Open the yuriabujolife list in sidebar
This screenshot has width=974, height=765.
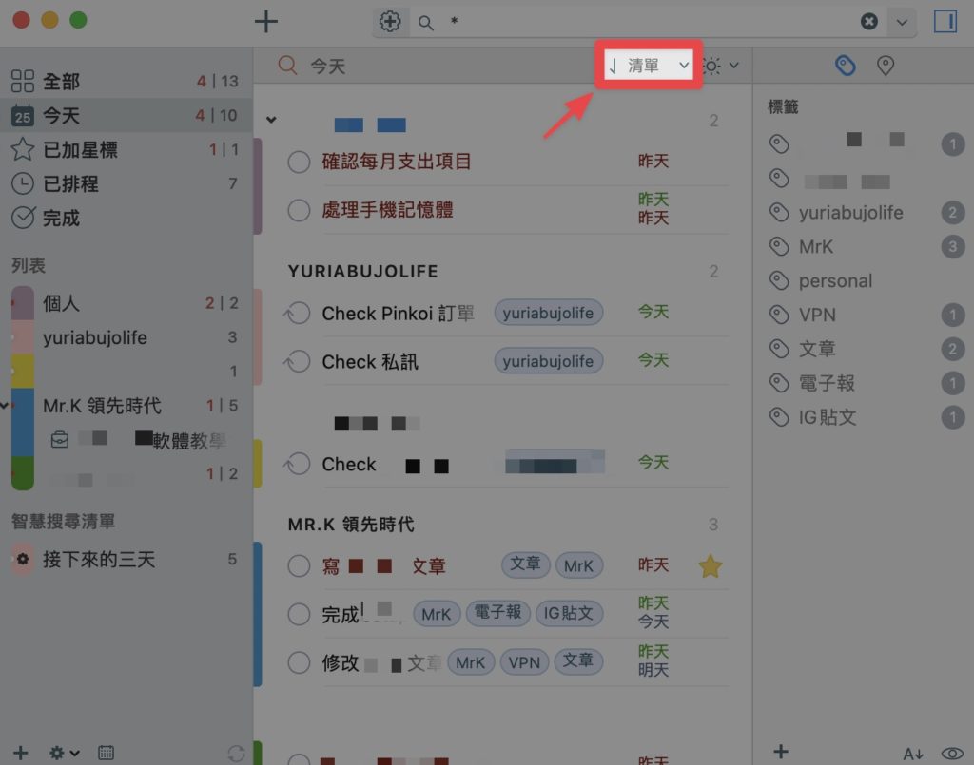click(x=127, y=337)
